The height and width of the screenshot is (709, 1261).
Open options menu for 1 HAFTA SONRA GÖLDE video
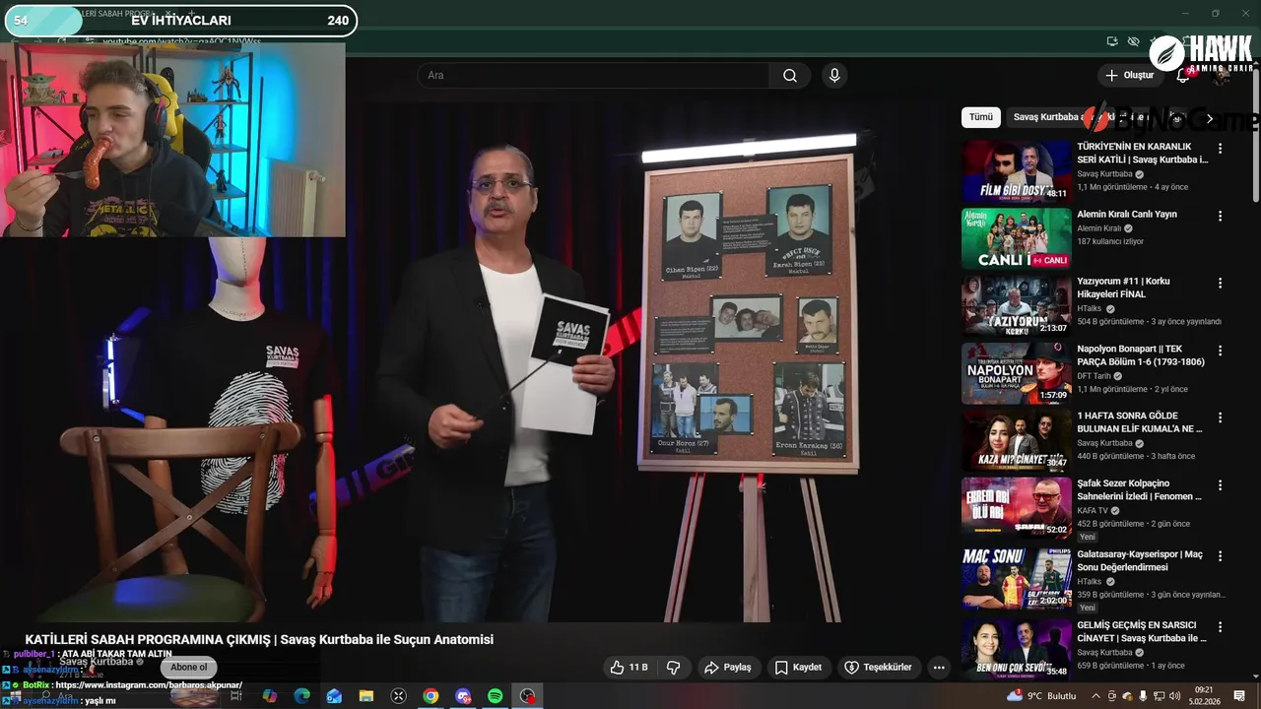click(x=1220, y=418)
